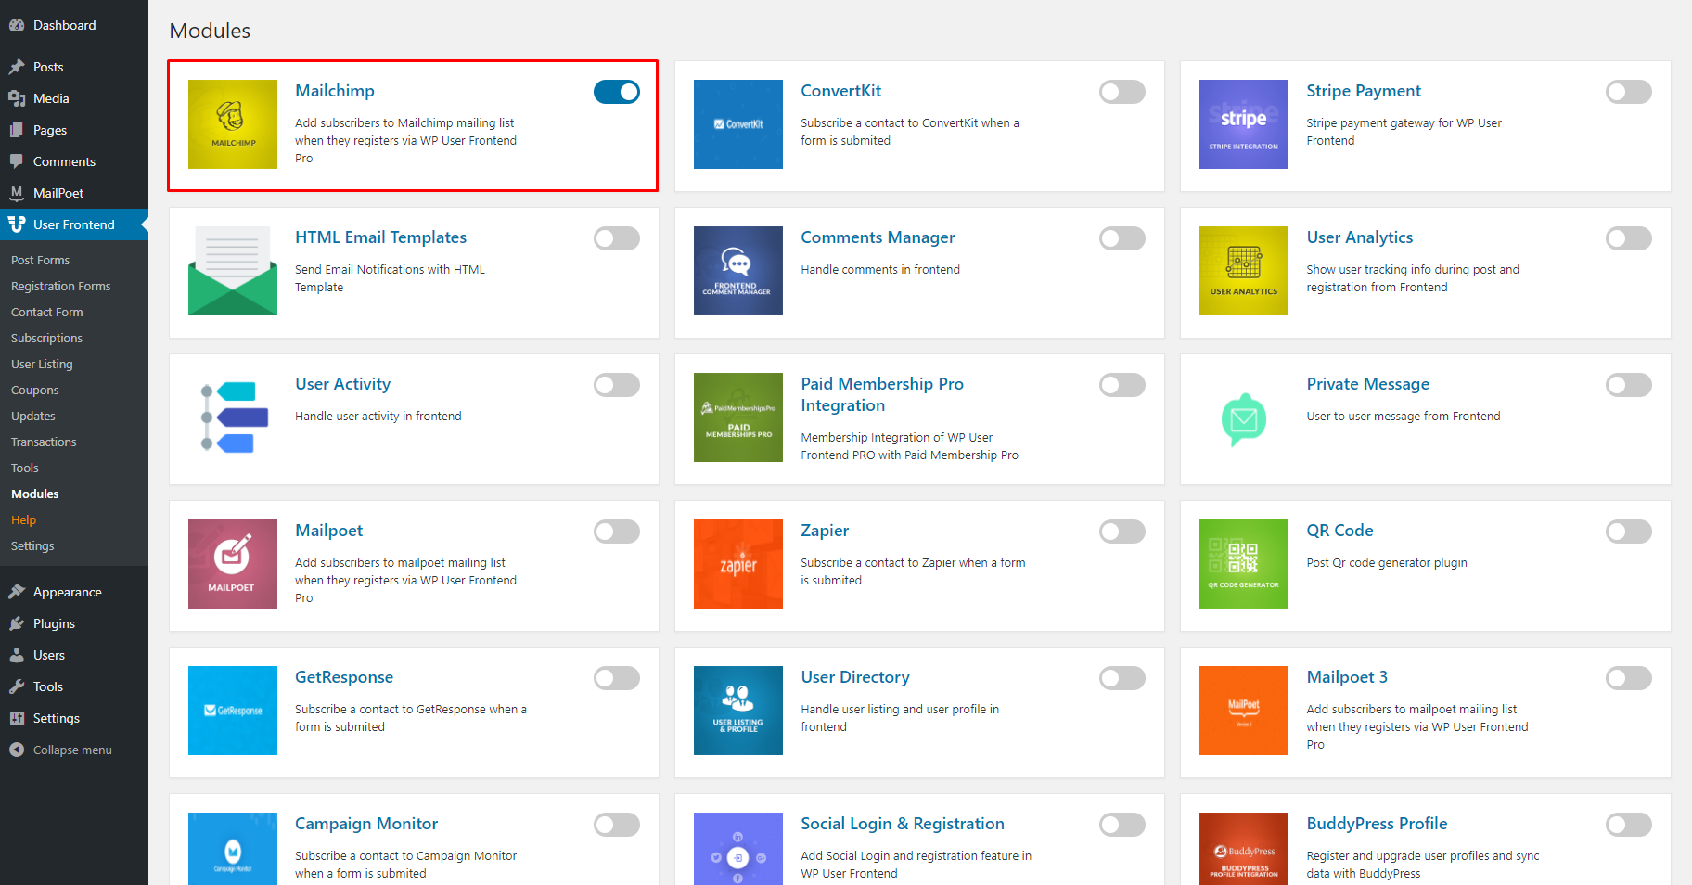Enable Social Login & Registration toggle
This screenshot has width=1692, height=885.
point(1122,825)
